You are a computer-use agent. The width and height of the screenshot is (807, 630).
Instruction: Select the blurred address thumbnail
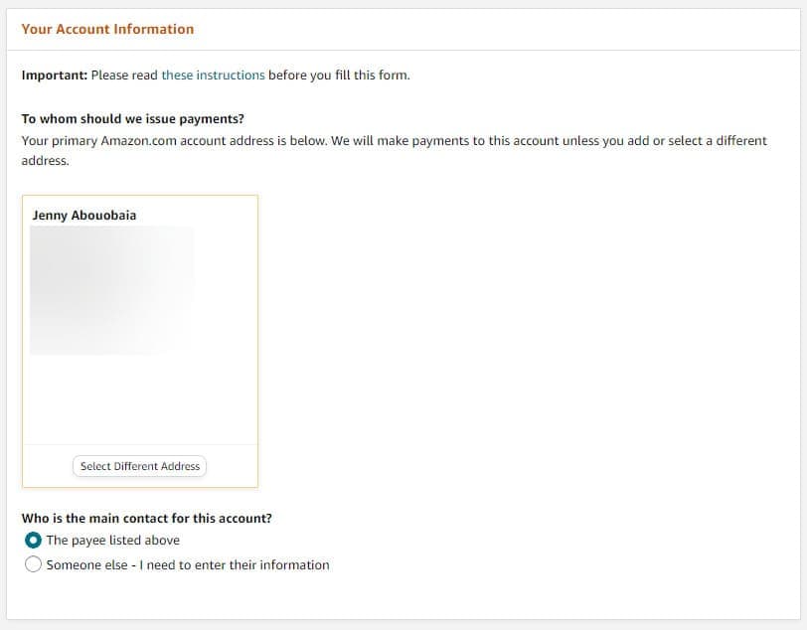click(x=112, y=287)
